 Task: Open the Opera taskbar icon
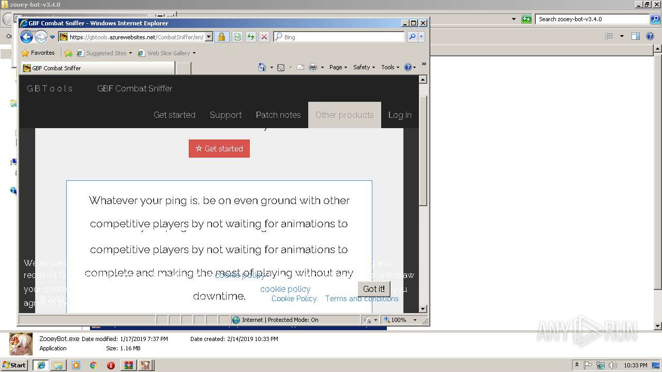click(x=111, y=365)
